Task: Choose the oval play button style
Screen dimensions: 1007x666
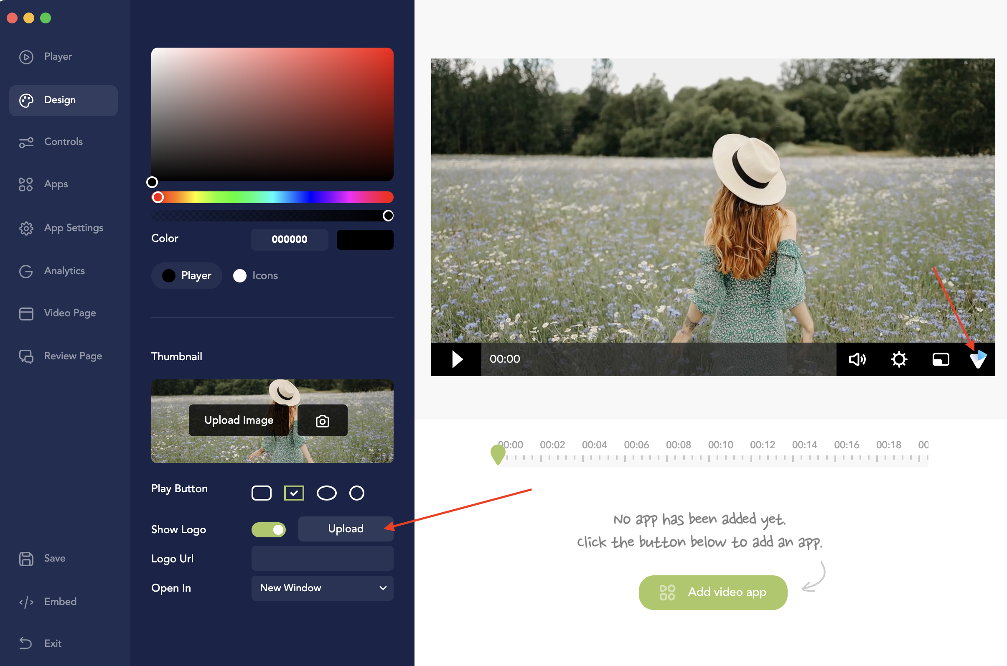Action: click(x=327, y=493)
